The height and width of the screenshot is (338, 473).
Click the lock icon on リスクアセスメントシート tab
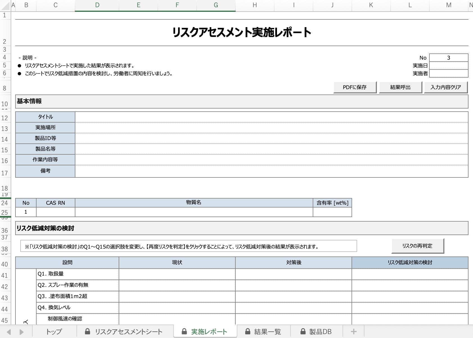click(x=88, y=331)
